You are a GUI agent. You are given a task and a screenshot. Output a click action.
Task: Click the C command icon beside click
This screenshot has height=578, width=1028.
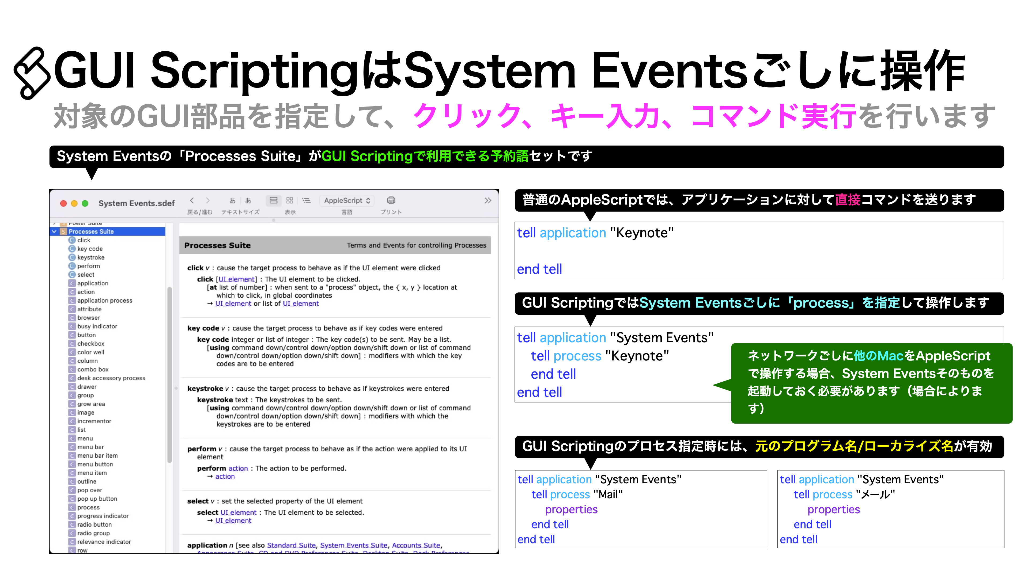point(72,240)
